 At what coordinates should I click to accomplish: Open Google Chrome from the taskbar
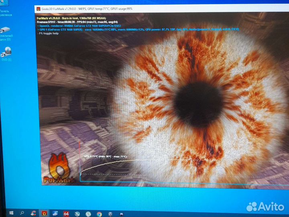[99, 214]
